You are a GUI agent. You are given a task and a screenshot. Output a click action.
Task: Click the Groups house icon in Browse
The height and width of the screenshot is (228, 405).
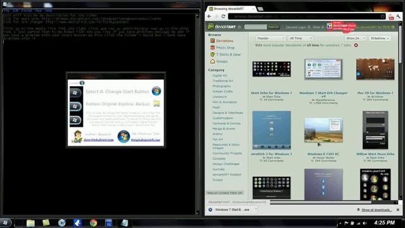213,61
